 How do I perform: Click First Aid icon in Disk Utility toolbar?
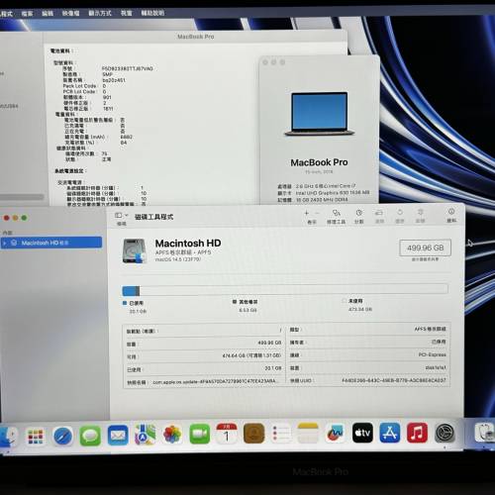tap(336, 213)
